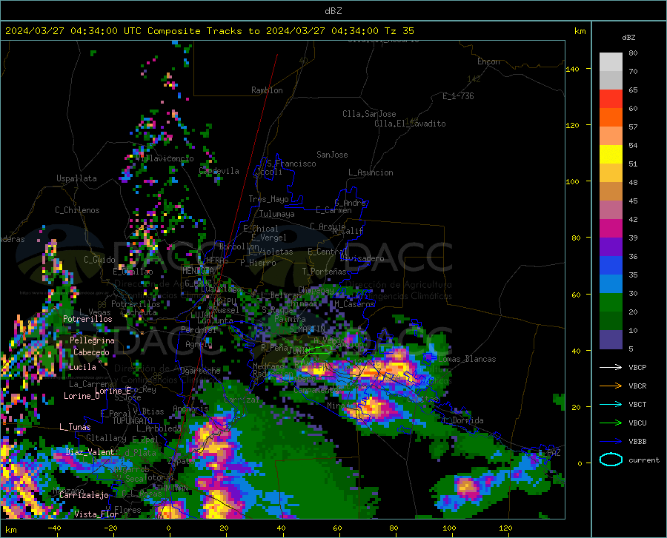
Task: Click the 'Clla.SanJose' map label
Action: click(369, 114)
